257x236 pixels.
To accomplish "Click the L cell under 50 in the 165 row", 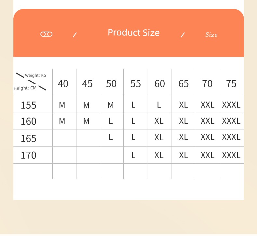I will pyautogui.click(x=111, y=137).
